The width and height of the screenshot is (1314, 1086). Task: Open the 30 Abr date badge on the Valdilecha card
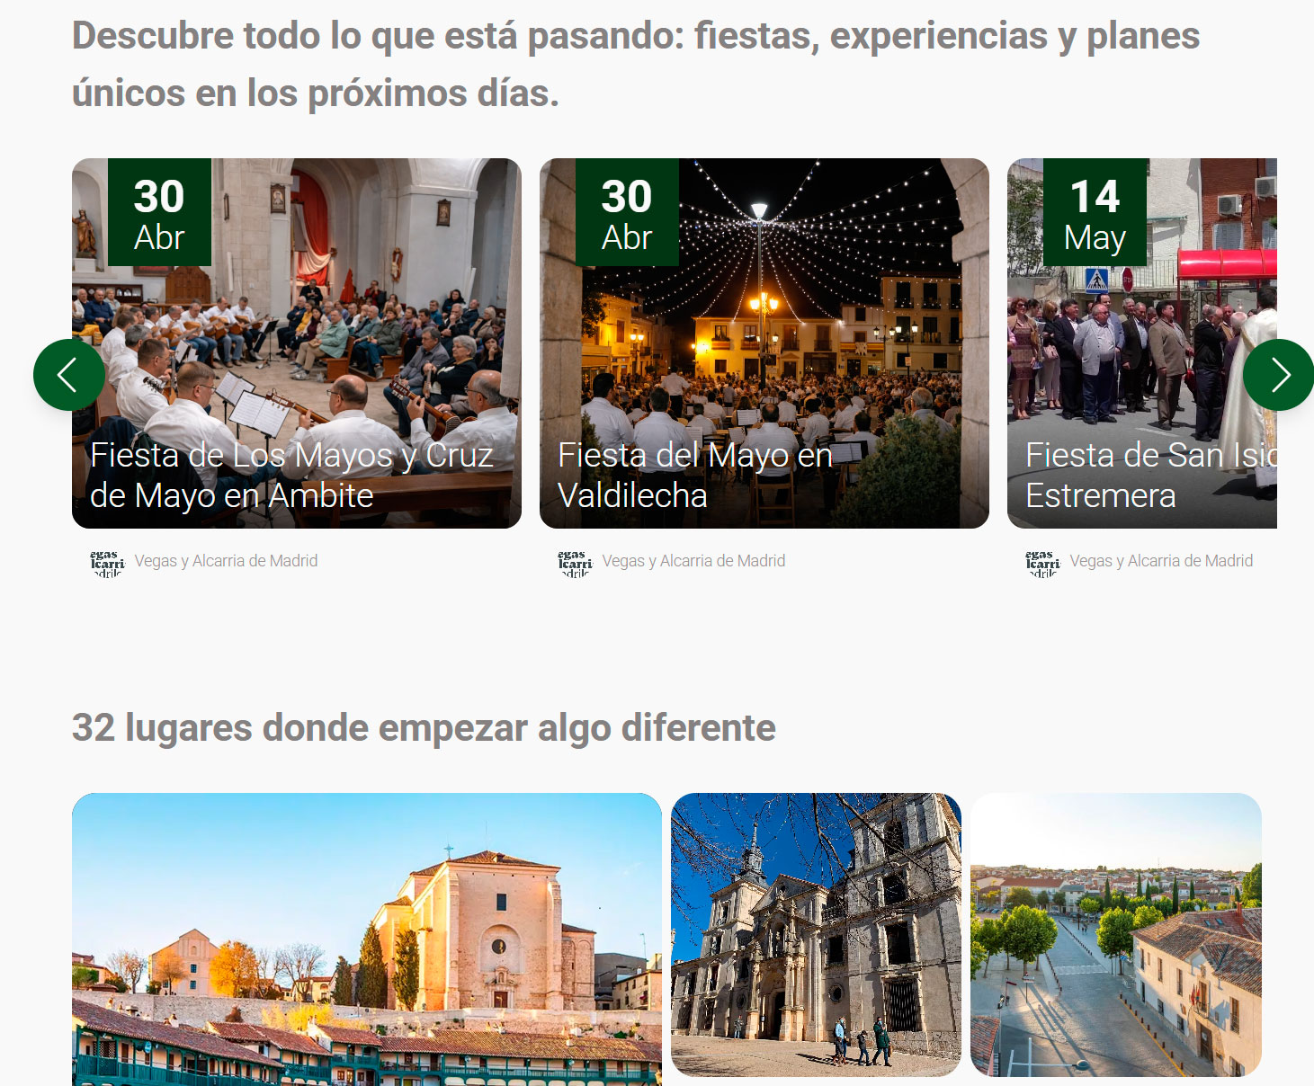click(x=627, y=212)
